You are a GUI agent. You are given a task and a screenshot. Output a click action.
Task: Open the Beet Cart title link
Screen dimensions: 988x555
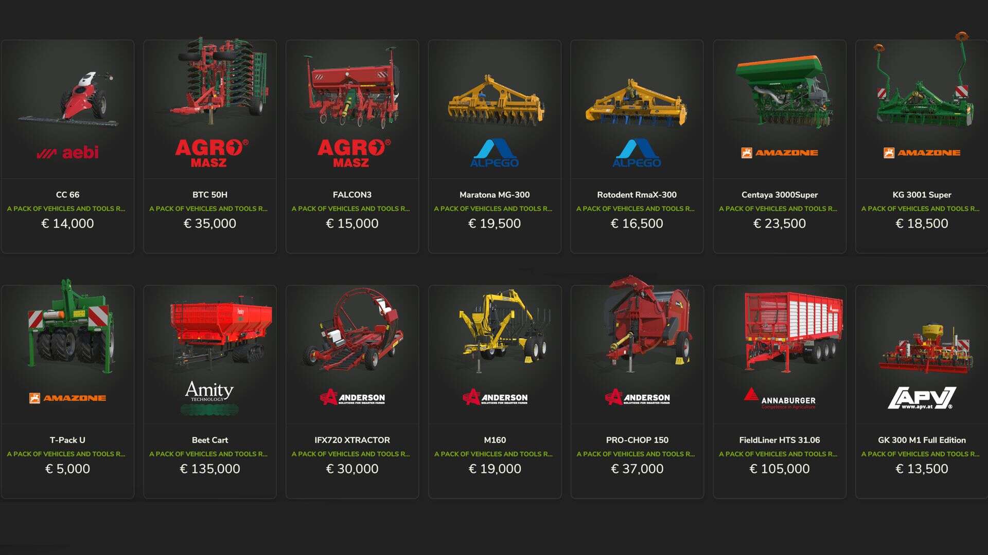[210, 440]
